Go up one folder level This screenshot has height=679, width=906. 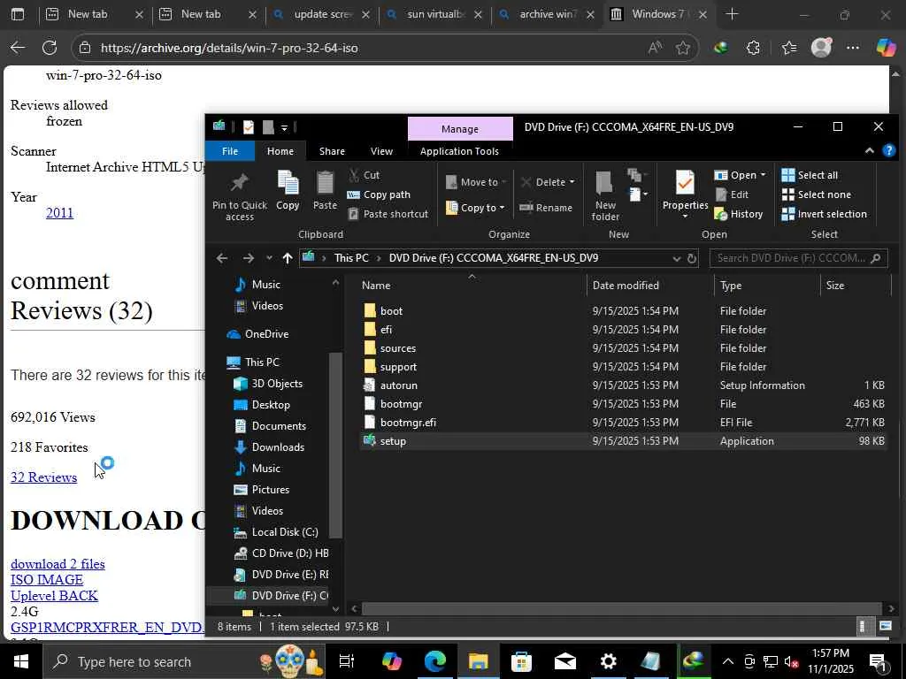pos(288,258)
